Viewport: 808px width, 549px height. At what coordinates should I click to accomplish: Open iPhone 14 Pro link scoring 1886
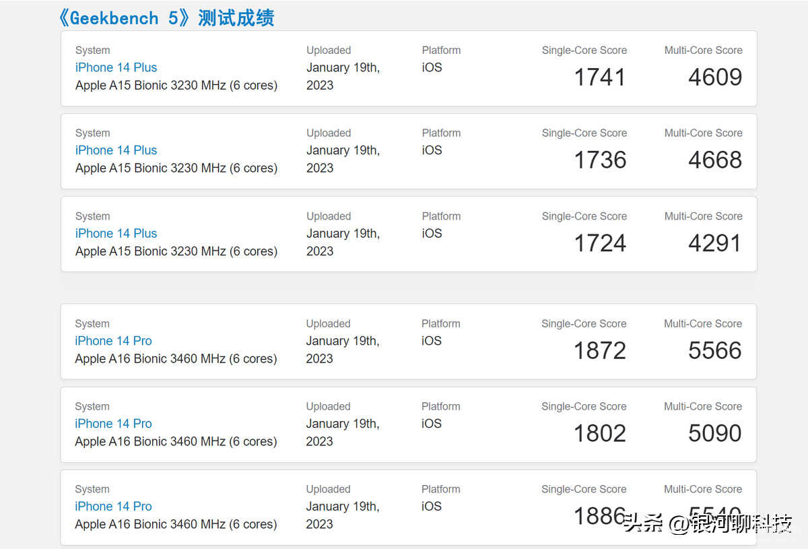point(113,507)
